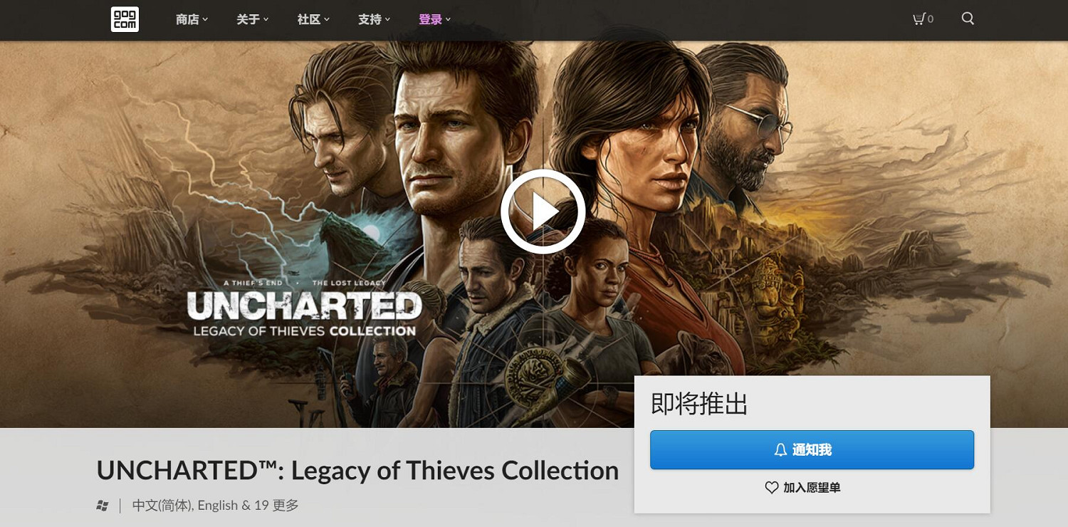Click the Uncharted hero banner artwork
The width and height of the screenshot is (1068, 527).
click(x=534, y=234)
